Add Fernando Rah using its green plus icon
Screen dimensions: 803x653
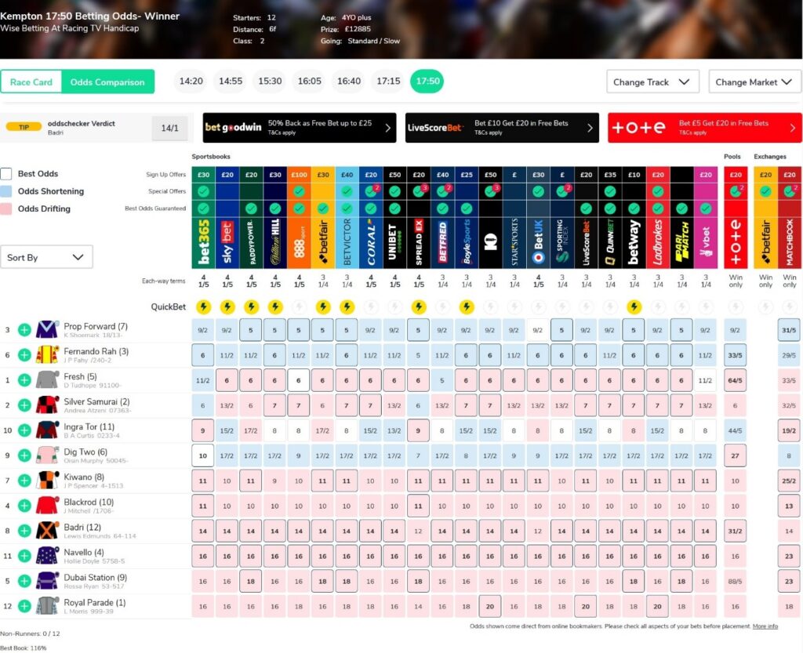click(x=24, y=355)
